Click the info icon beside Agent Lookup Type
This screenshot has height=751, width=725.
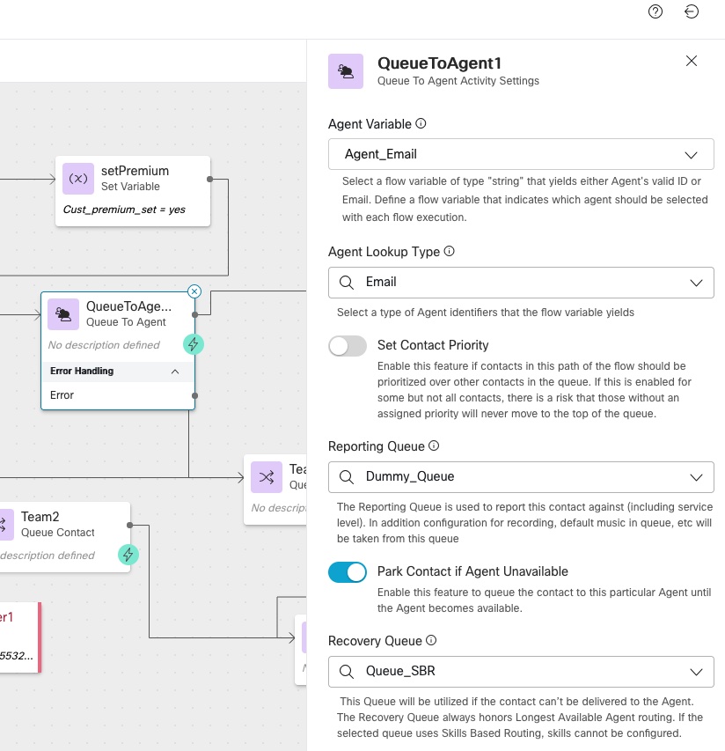click(449, 251)
